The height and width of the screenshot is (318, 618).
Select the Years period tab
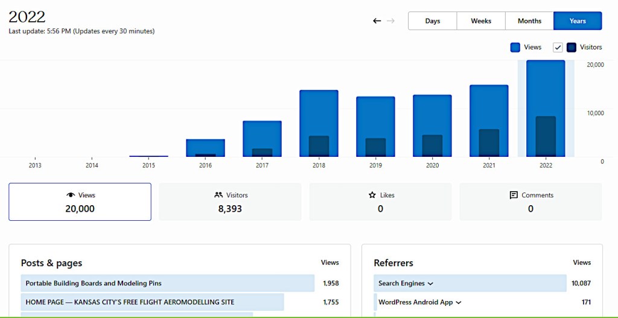point(578,21)
